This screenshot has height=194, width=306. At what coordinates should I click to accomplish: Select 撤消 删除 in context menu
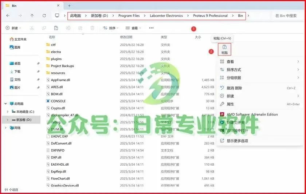coord(260,88)
